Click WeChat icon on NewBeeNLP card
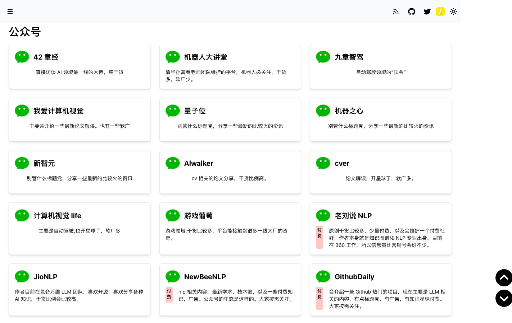Viewport: 512px width, 323px height. (173, 277)
